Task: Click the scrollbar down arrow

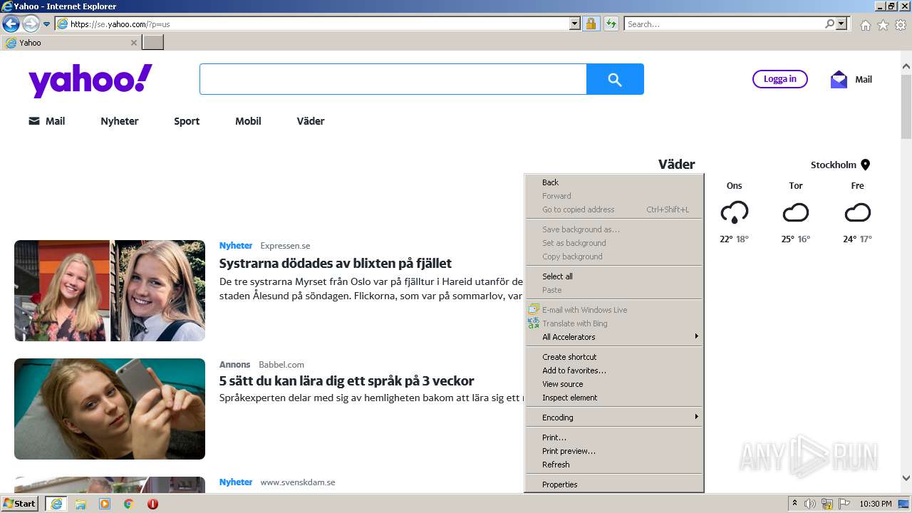Action: [x=906, y=479]
